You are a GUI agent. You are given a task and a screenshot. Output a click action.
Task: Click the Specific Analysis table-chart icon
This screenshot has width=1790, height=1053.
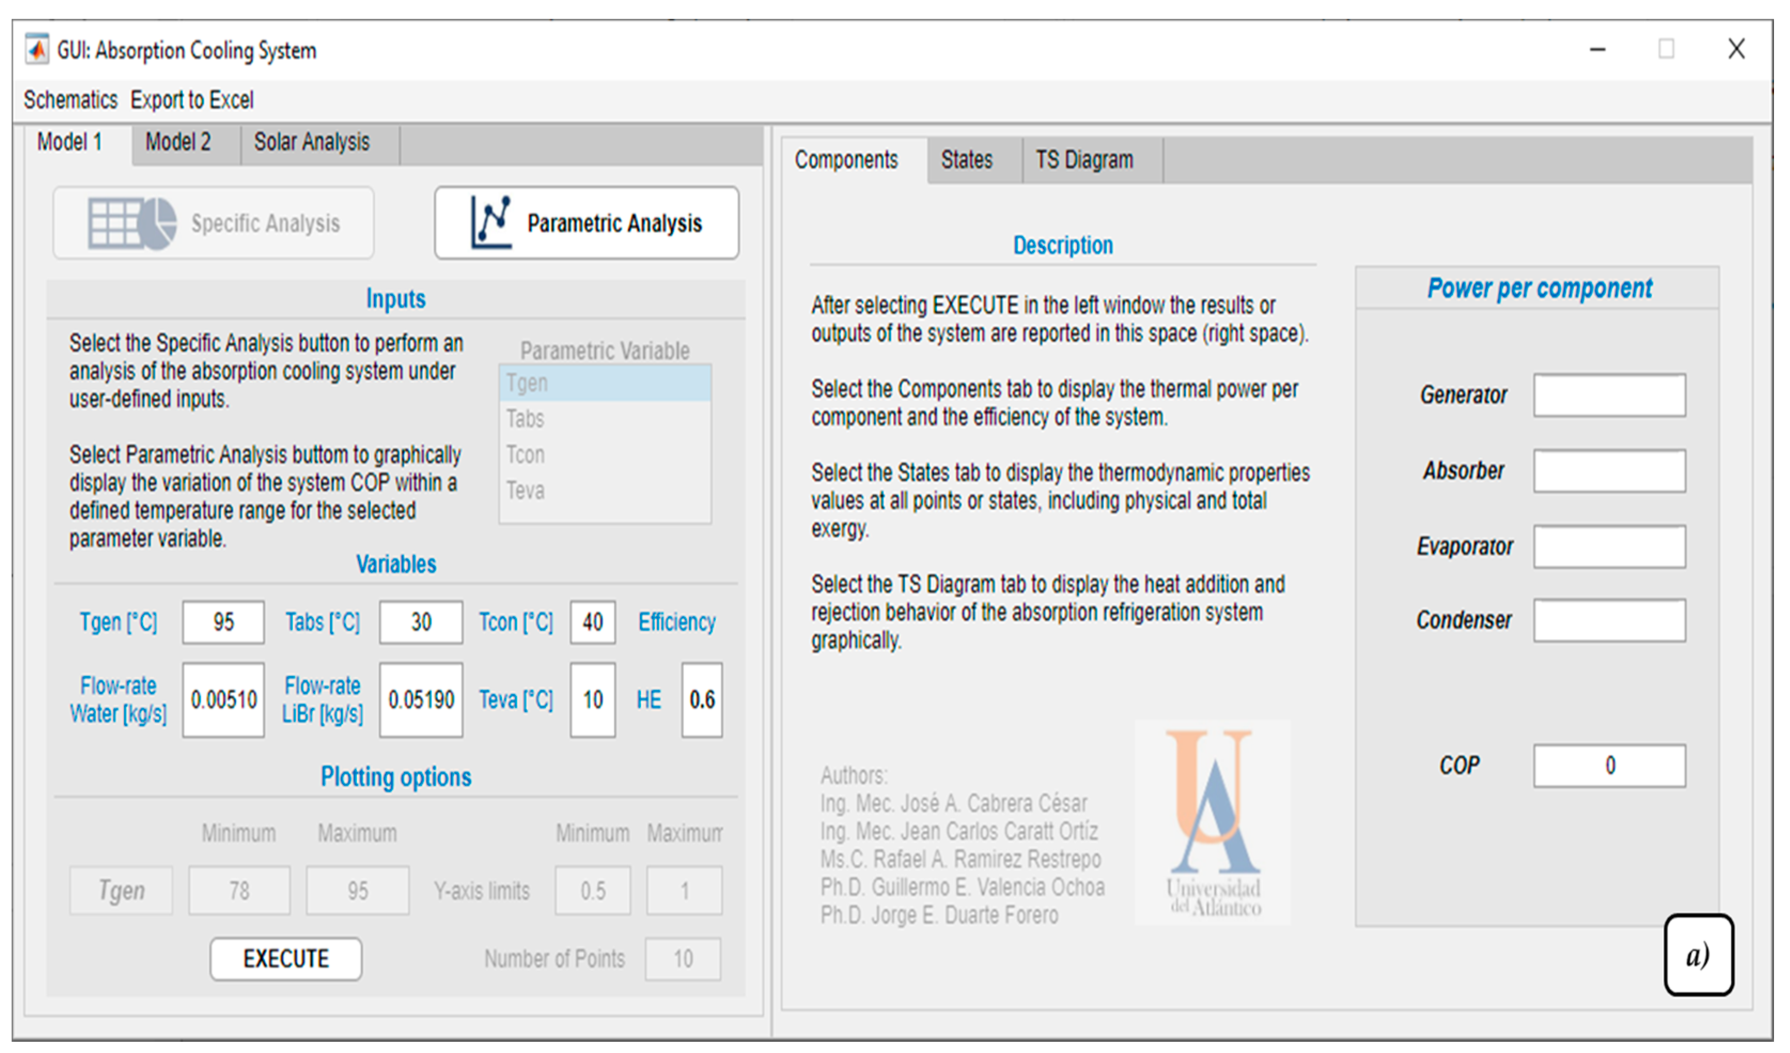[132, 223]
